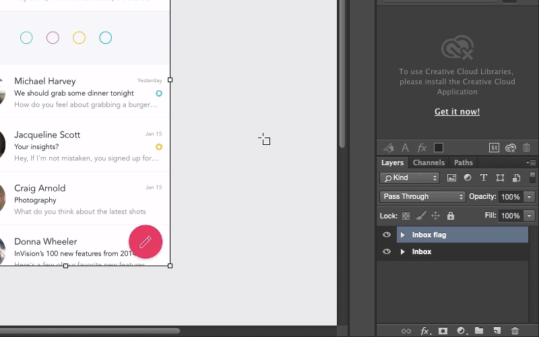
Task: Click Add Graphic icon in Libraries panel
Action: (x=389, y=148)
